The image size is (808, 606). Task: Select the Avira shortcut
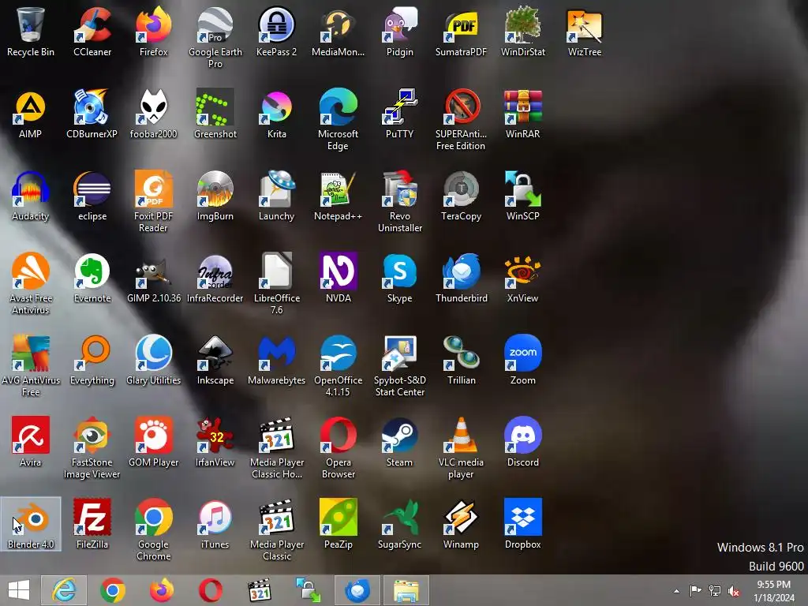coord(31,442)
